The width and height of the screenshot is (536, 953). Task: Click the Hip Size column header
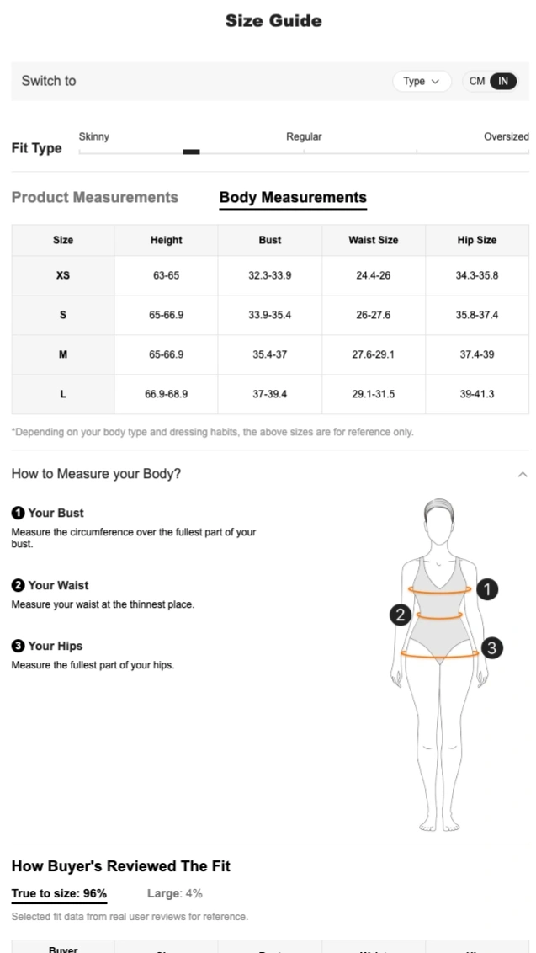tap(477, 240)
